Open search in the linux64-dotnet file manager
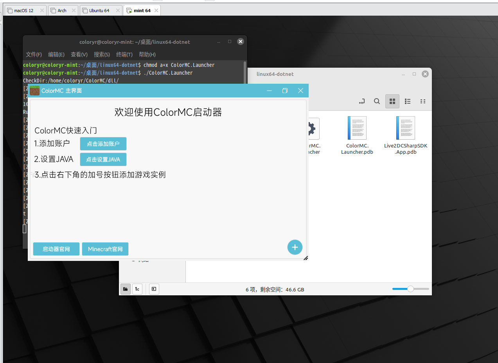Screen dimensions: 498x363 377,101
